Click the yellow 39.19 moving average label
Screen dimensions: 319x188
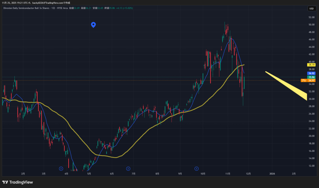311,65
